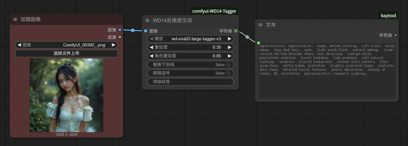Click the 字符串 output port on 文本 node
Viewport: 408px width, 146px height.
tap(396, 35)
